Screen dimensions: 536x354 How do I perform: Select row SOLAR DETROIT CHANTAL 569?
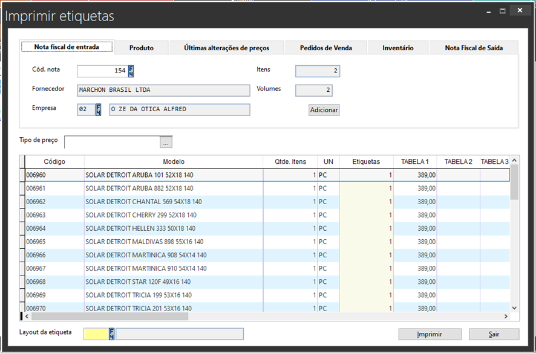click(143, 202)
